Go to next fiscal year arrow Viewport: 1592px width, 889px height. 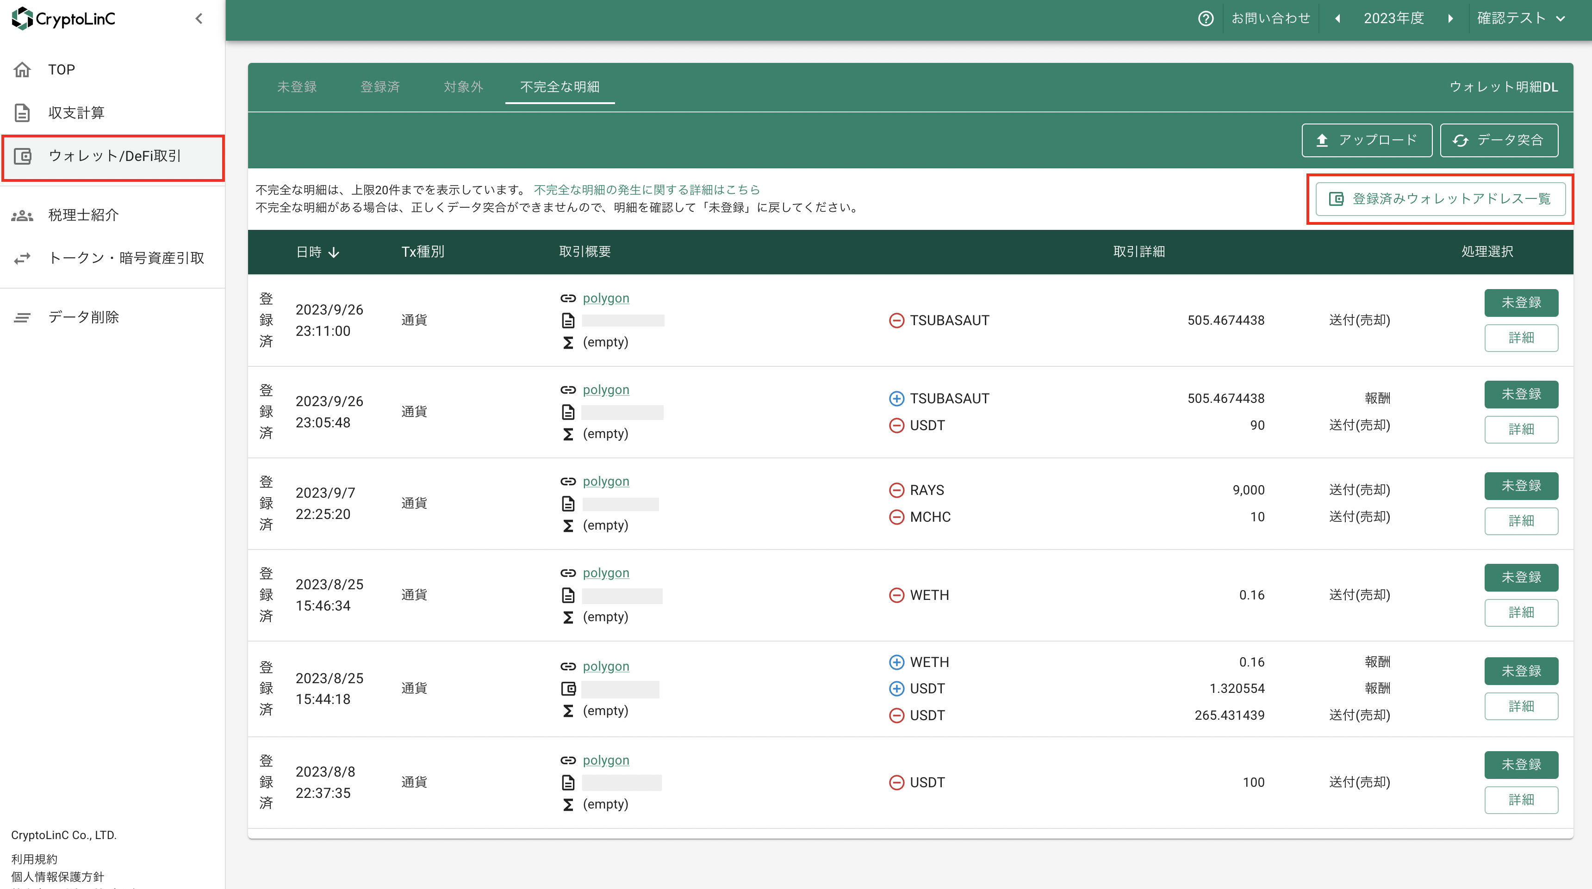point(1450,19)
